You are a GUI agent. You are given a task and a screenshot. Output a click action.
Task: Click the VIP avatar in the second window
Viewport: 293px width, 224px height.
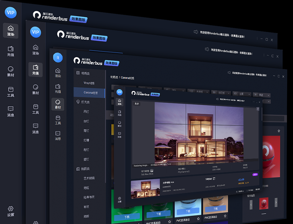35,32
